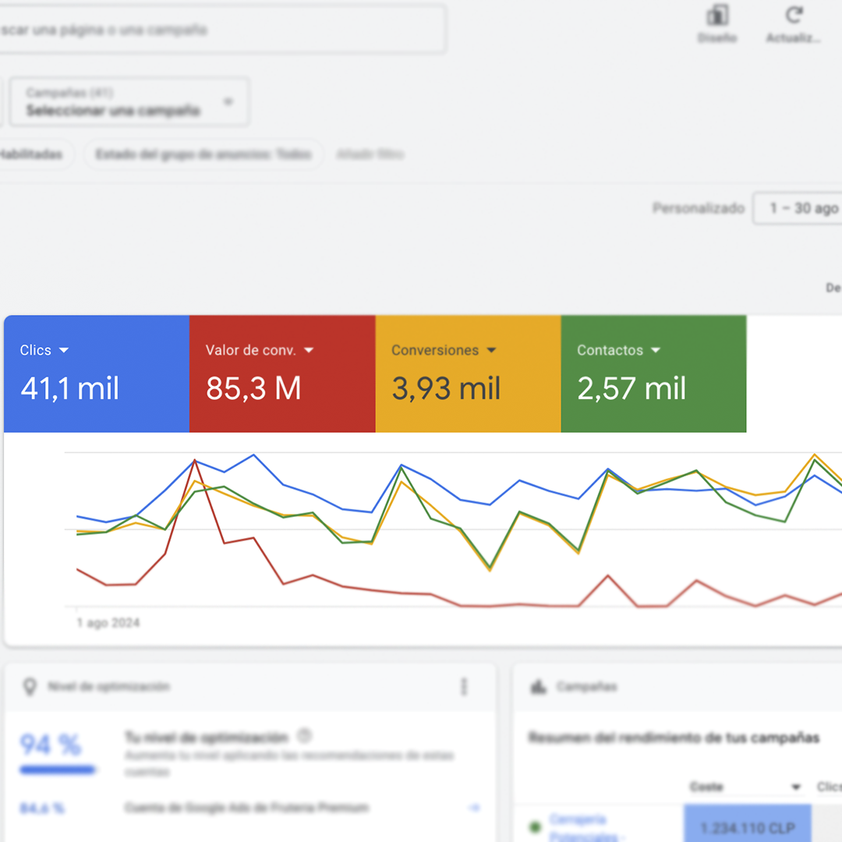Click Añadir filtro
The image size is (842, 842).
(370, 154)
